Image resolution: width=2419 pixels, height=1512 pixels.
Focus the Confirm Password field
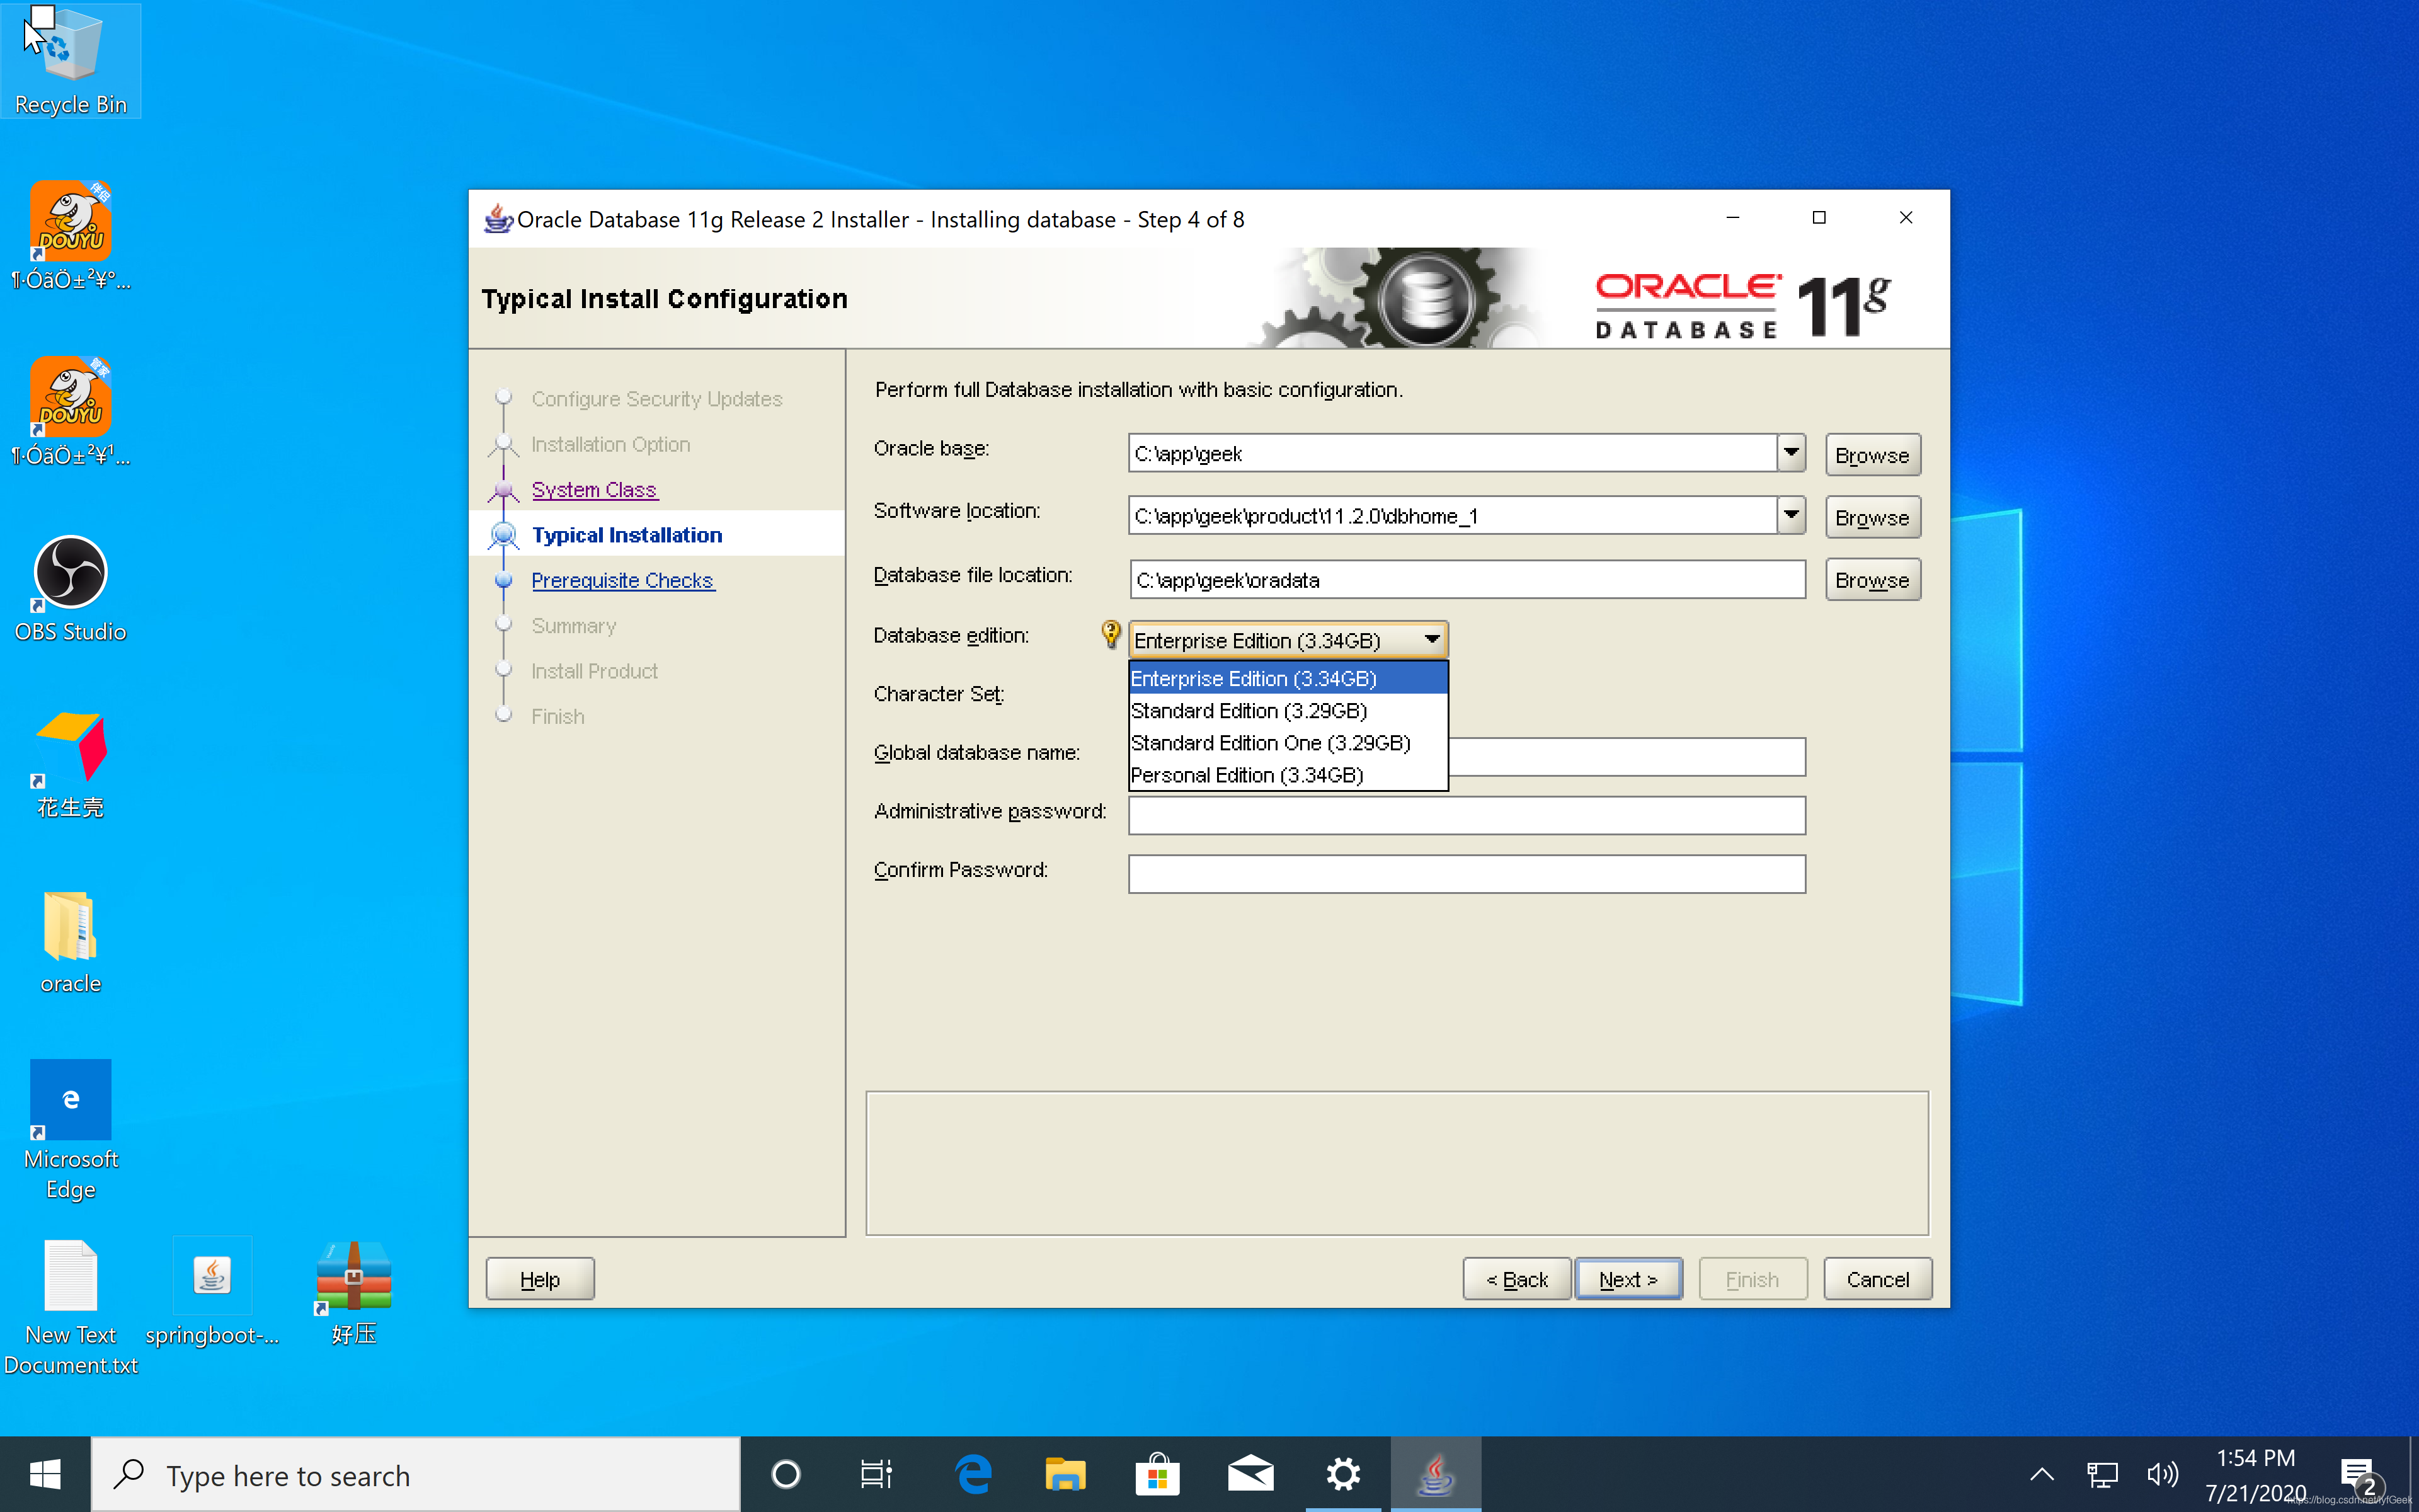point(1467,874)
